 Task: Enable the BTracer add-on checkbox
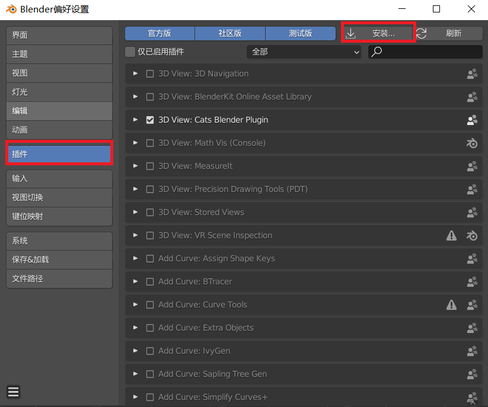pyautogui.click(x=150, y=281)
